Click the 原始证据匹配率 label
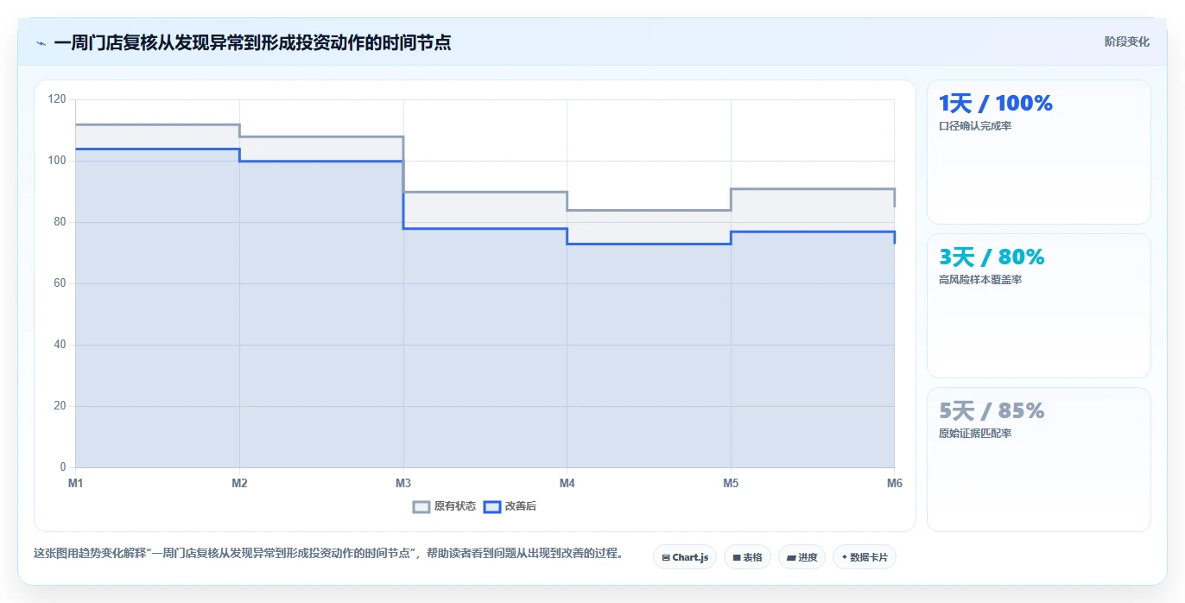The height and width of the screenshot is (603, 1185). click(975, 434)
